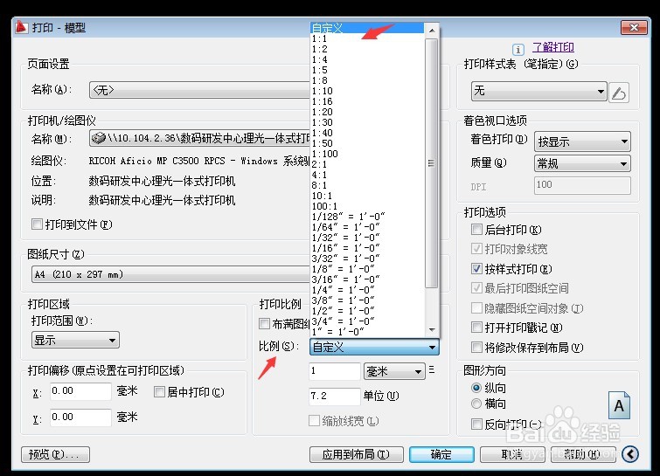660x476 pixels.
Task: Check the 后台打印 option
Action: click(476, 230)
